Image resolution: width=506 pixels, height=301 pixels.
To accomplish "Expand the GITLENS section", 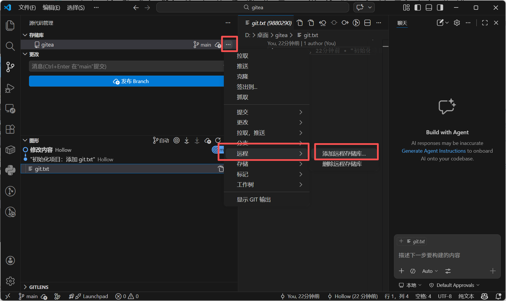I will pyautogui.click(x=25, y=287).
